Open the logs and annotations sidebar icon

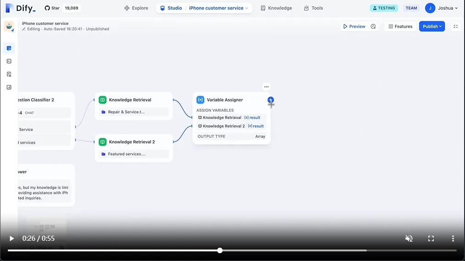click(x=9, y=74)
